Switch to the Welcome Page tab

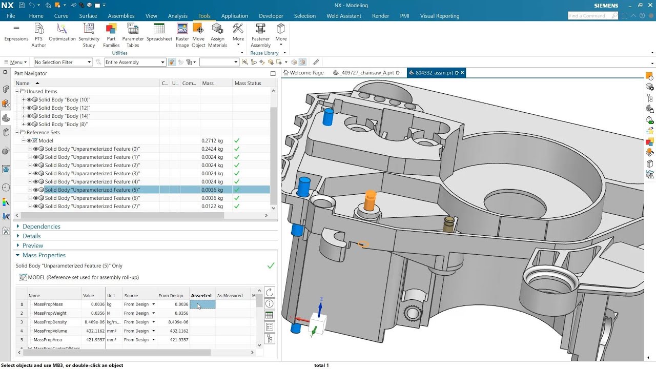[x=303, y=73]
